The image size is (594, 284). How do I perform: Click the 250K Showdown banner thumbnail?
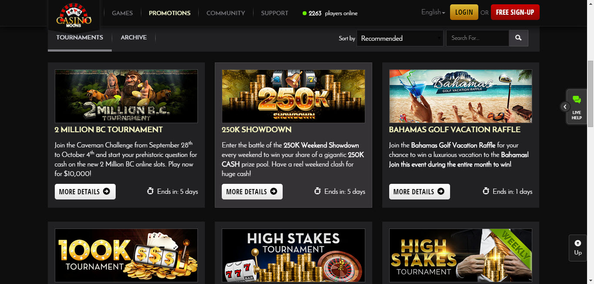point(294,96)
